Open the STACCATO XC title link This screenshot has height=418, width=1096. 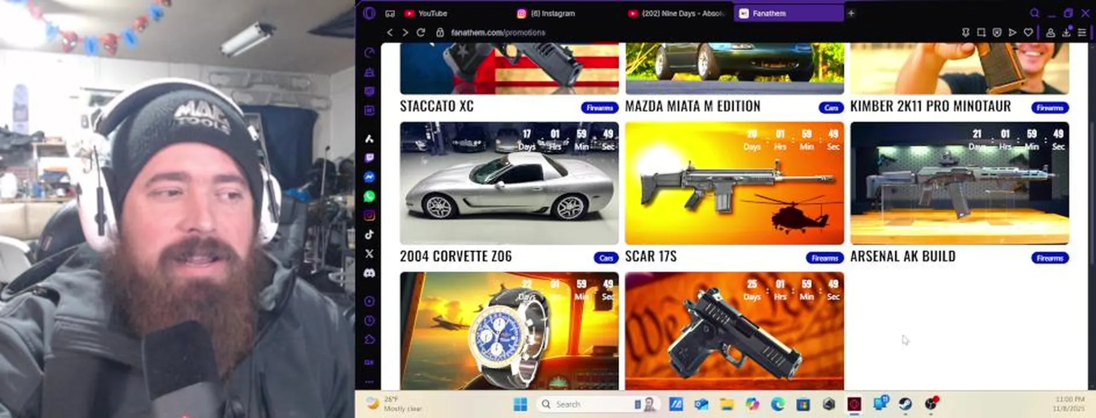(x=437, y=106)
